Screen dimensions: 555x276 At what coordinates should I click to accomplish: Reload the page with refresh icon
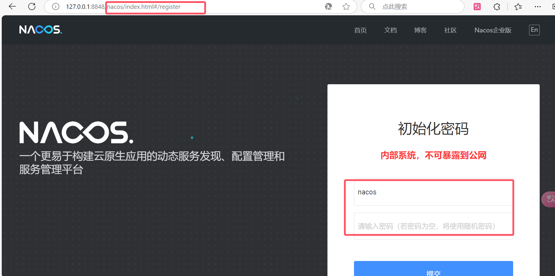(x=32, y=6)
